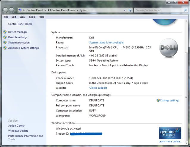The image size is (190, 147).
Task: Click Learn more online link
Action: [x=170, y=141]
